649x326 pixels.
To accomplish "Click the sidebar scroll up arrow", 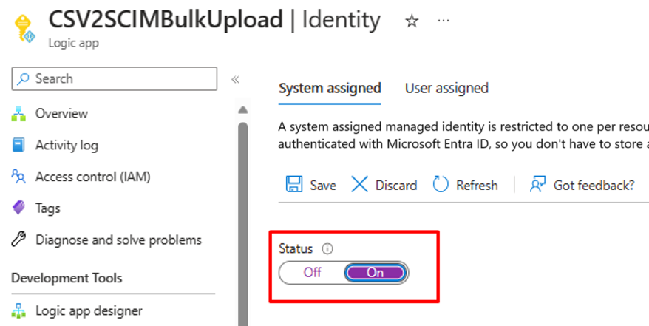I will pyautogui.click(x=242, y=111).
